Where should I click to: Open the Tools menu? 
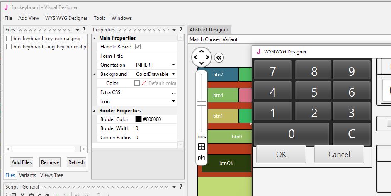[100, 18]
